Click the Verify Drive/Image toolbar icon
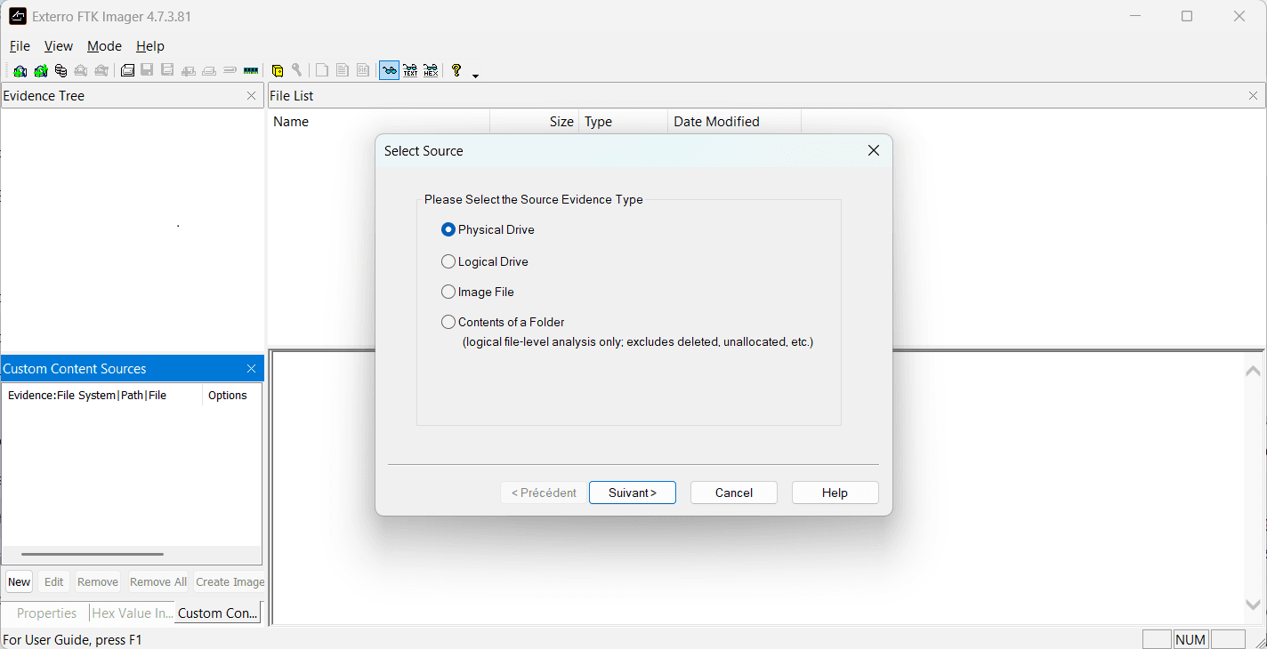 [230, 70]
